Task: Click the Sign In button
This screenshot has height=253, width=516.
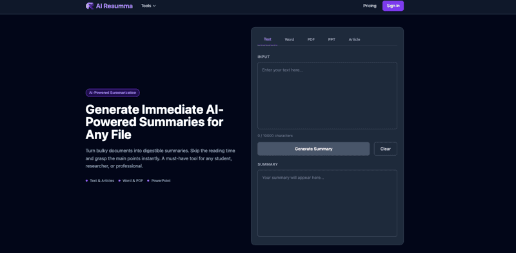Action: [393, 6]
